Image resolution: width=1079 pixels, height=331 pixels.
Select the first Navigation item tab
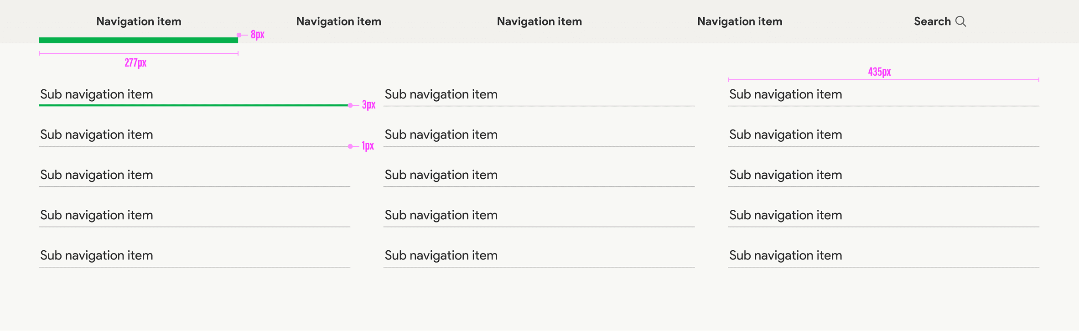pos(139,21)
